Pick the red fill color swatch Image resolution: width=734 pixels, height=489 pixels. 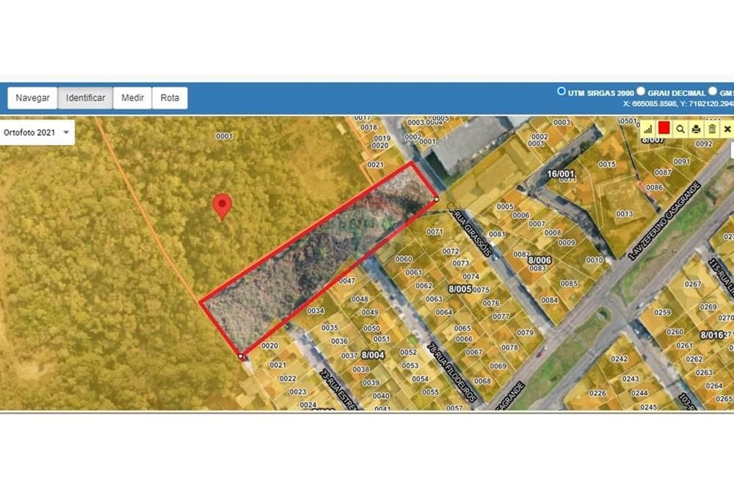click(x=664, y=128)
